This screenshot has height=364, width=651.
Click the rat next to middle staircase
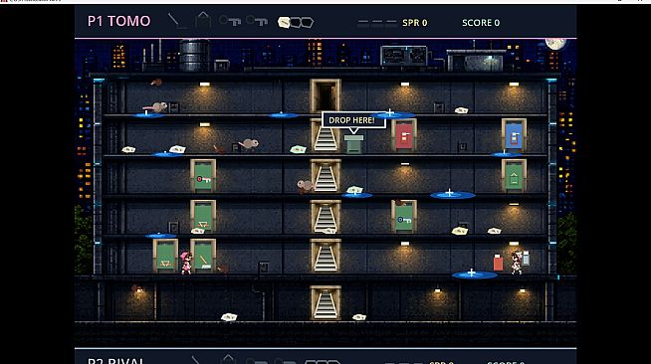point(306,186)
